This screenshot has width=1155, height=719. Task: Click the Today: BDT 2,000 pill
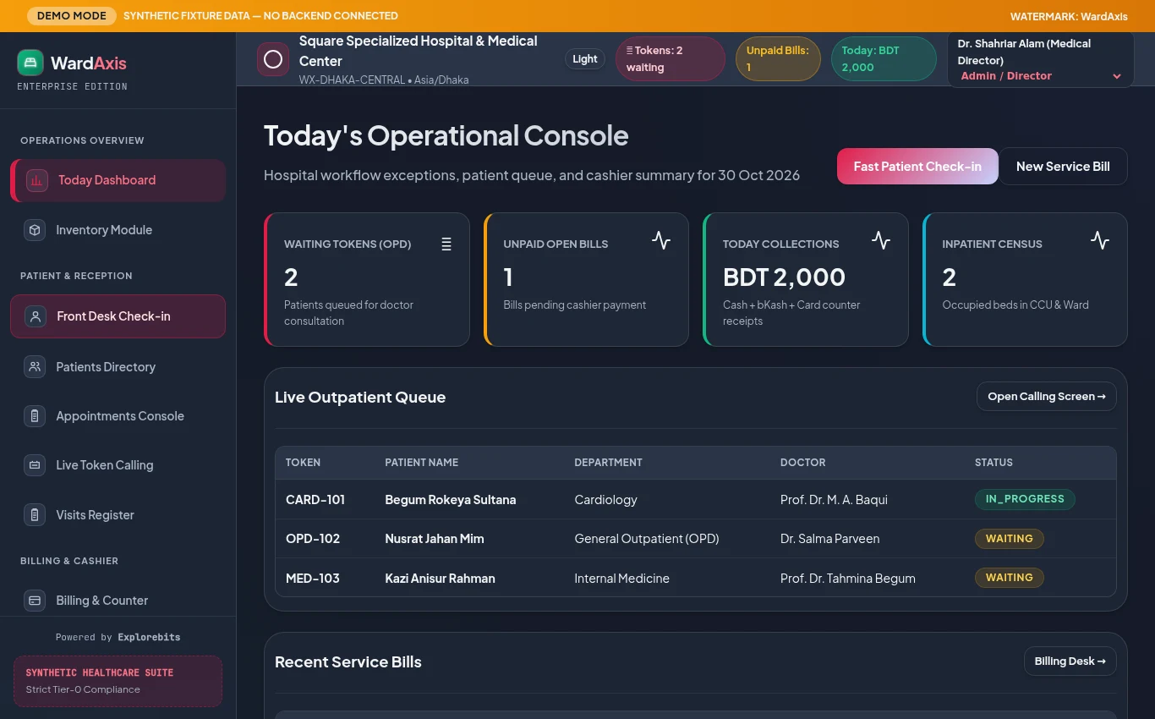pyautogui.click(x=884, y=59)
